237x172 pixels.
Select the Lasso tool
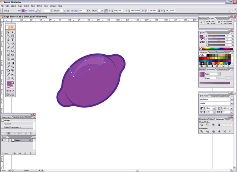click(x=13, y=36)
